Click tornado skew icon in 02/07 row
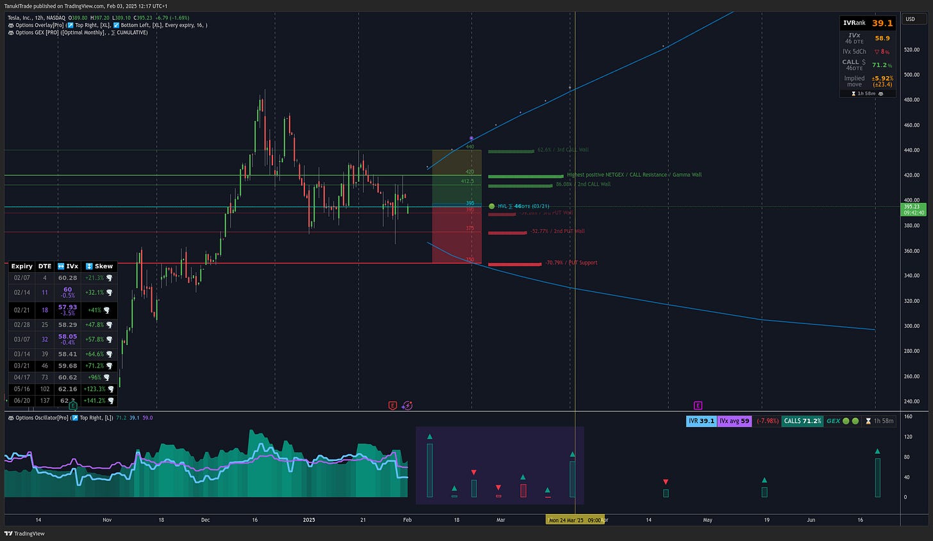This screenshot has height=541, width=933. click(x=110, y=278)
